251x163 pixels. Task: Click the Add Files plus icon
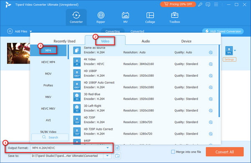10,31
